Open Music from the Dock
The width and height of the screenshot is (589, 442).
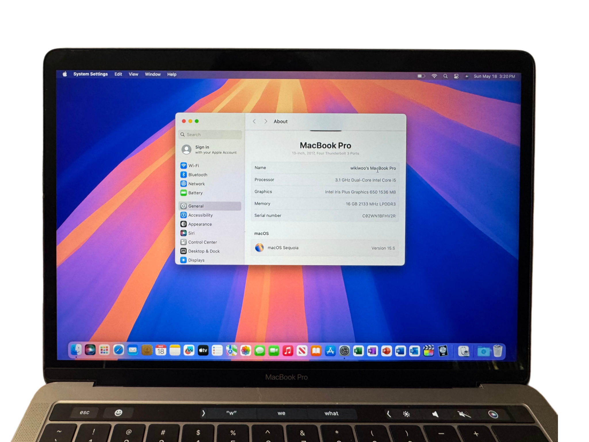click(x=288, y=350)
